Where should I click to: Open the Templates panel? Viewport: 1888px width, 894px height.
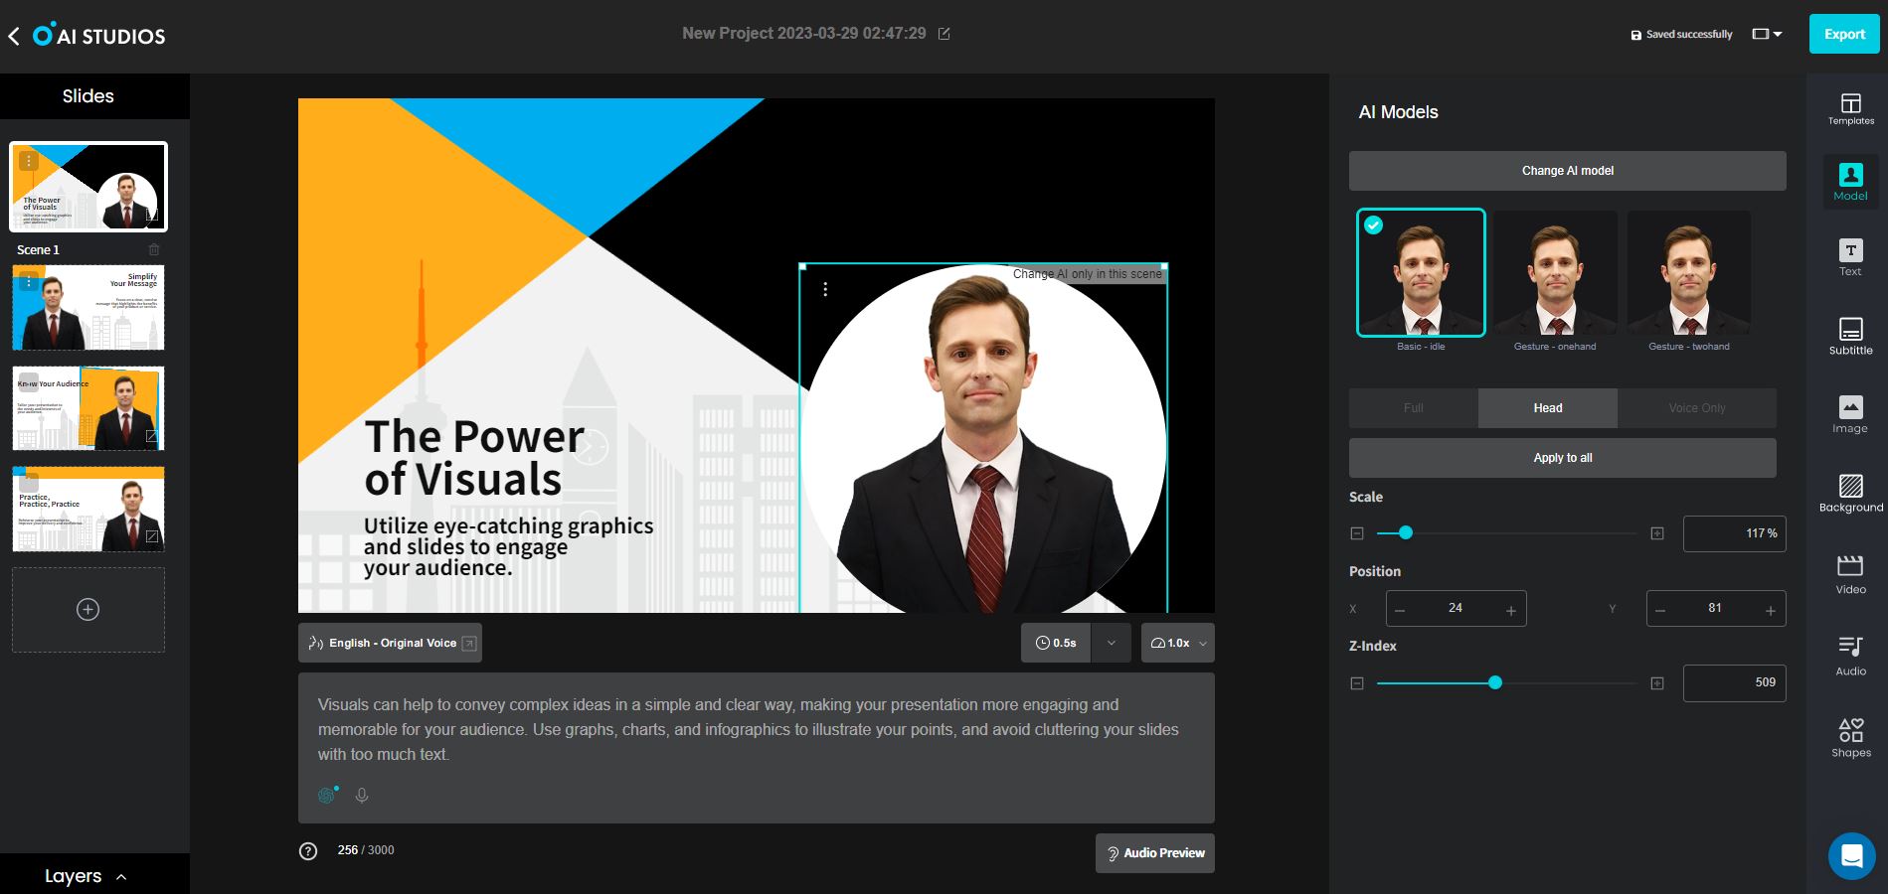1849,108
